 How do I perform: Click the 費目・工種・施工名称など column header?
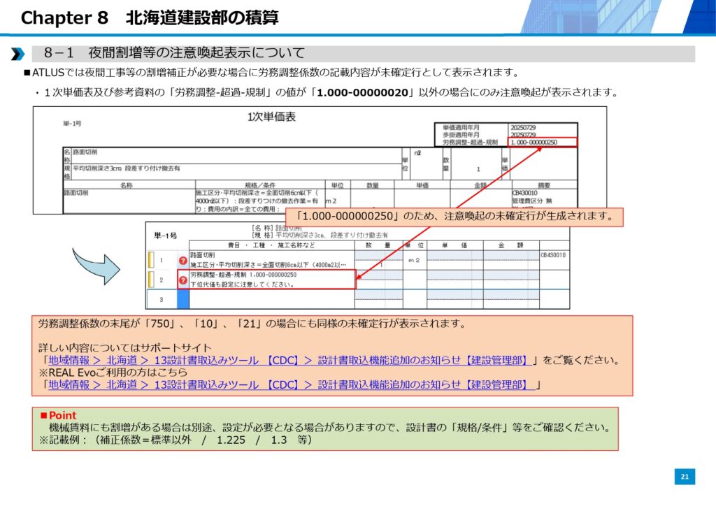click(272, 246)
